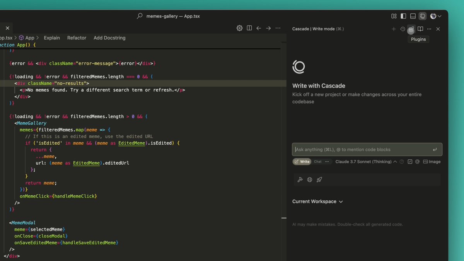Split the editor with split icon
The width and height of the screenshot is (464, 261).
coord(249,28)
